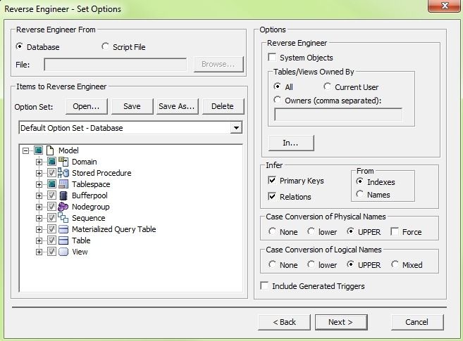
Task: Choose Names as infer source
Action: [359, 194]
